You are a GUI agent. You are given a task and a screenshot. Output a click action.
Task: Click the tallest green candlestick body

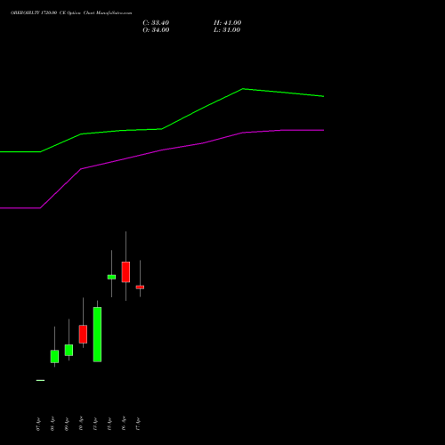(x=97, y=335)
